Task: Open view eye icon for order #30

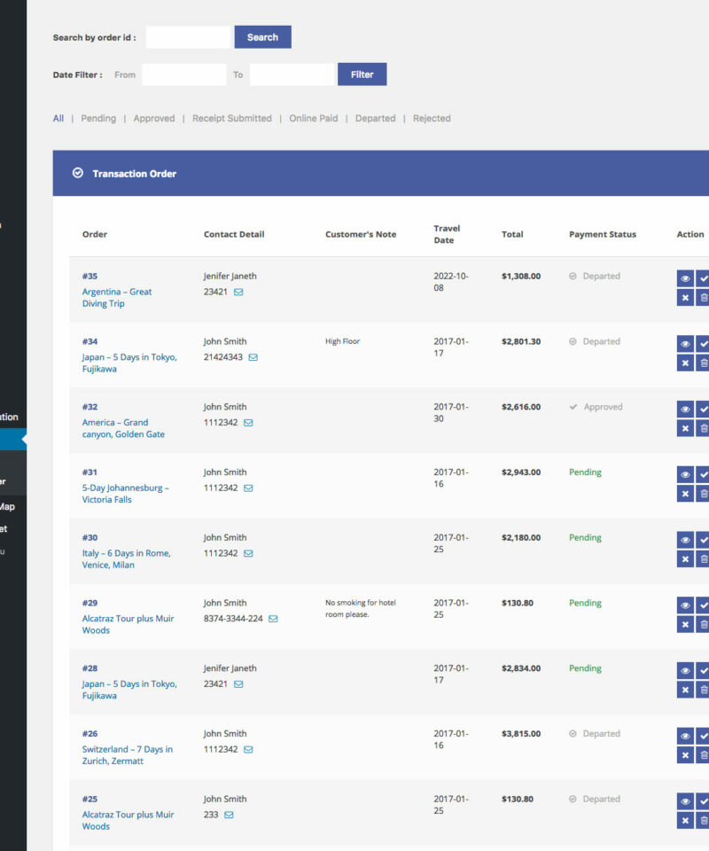Action: pyautogui.click(x=685, y=540)
